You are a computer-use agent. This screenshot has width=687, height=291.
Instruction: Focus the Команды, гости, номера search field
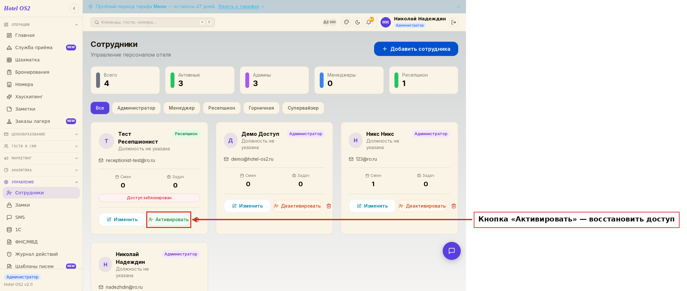(x=153, y=22)
